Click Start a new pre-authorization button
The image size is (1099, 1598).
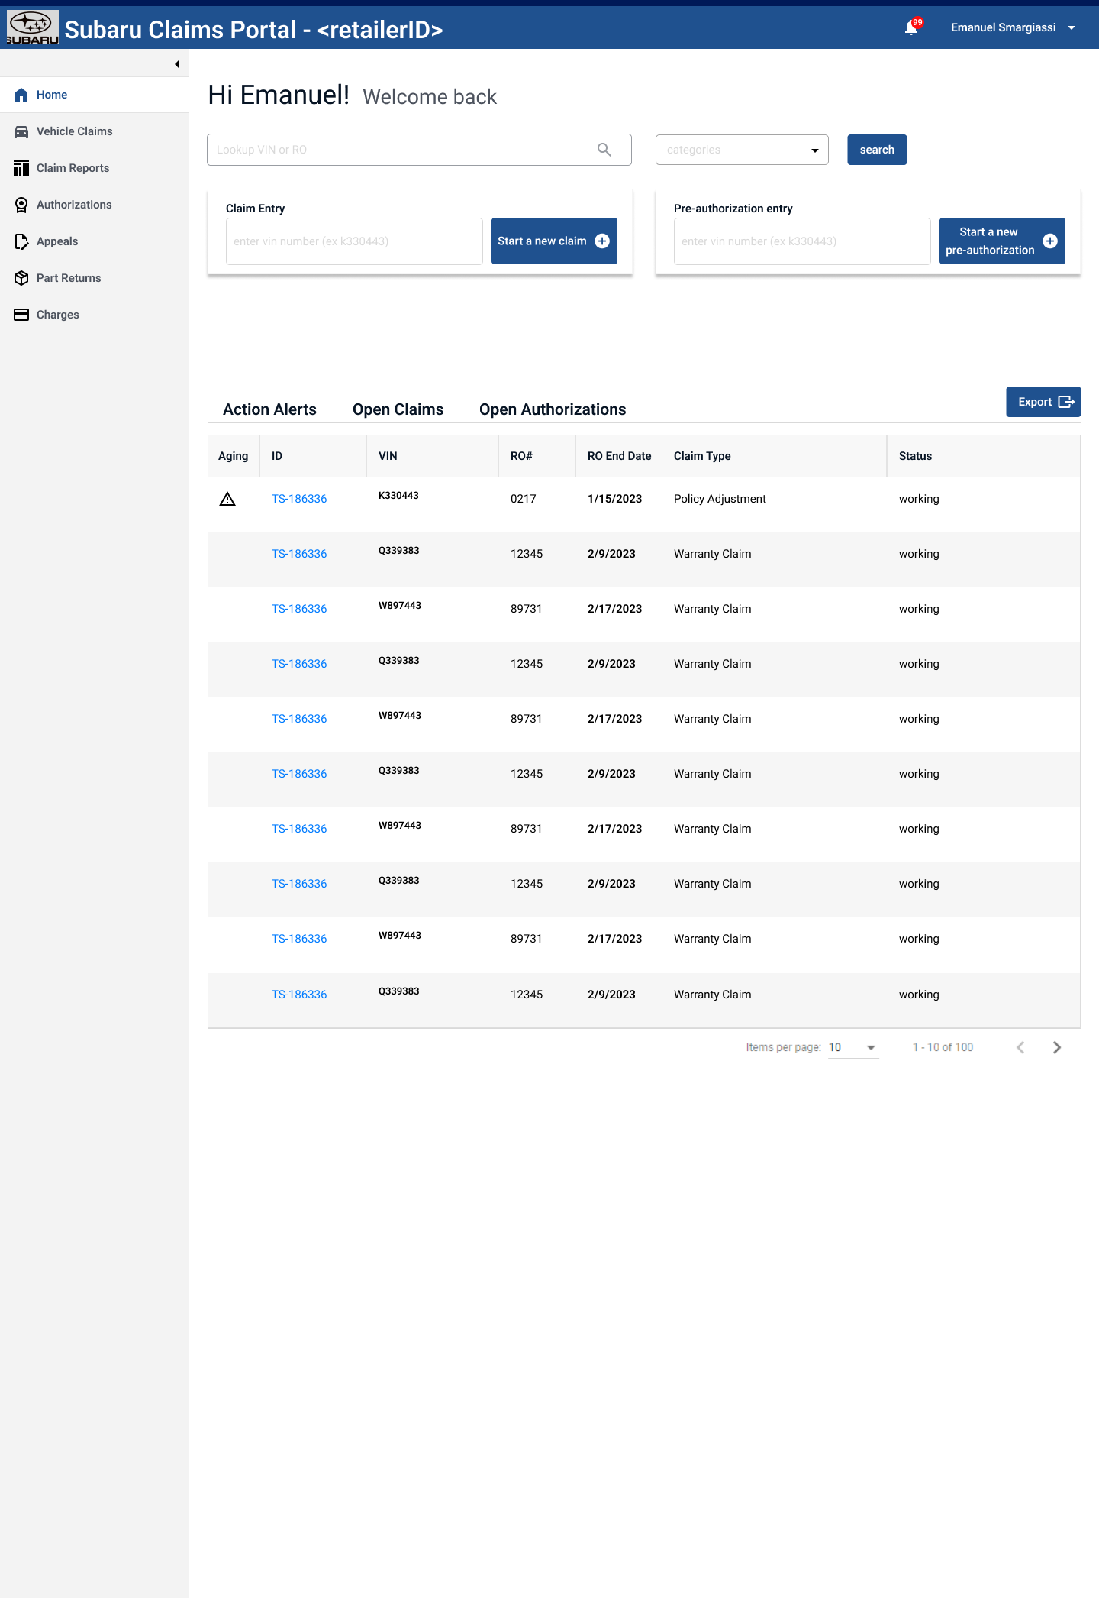click(x=1001, y=241)
